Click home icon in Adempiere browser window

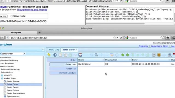click(x=168, y=38)
